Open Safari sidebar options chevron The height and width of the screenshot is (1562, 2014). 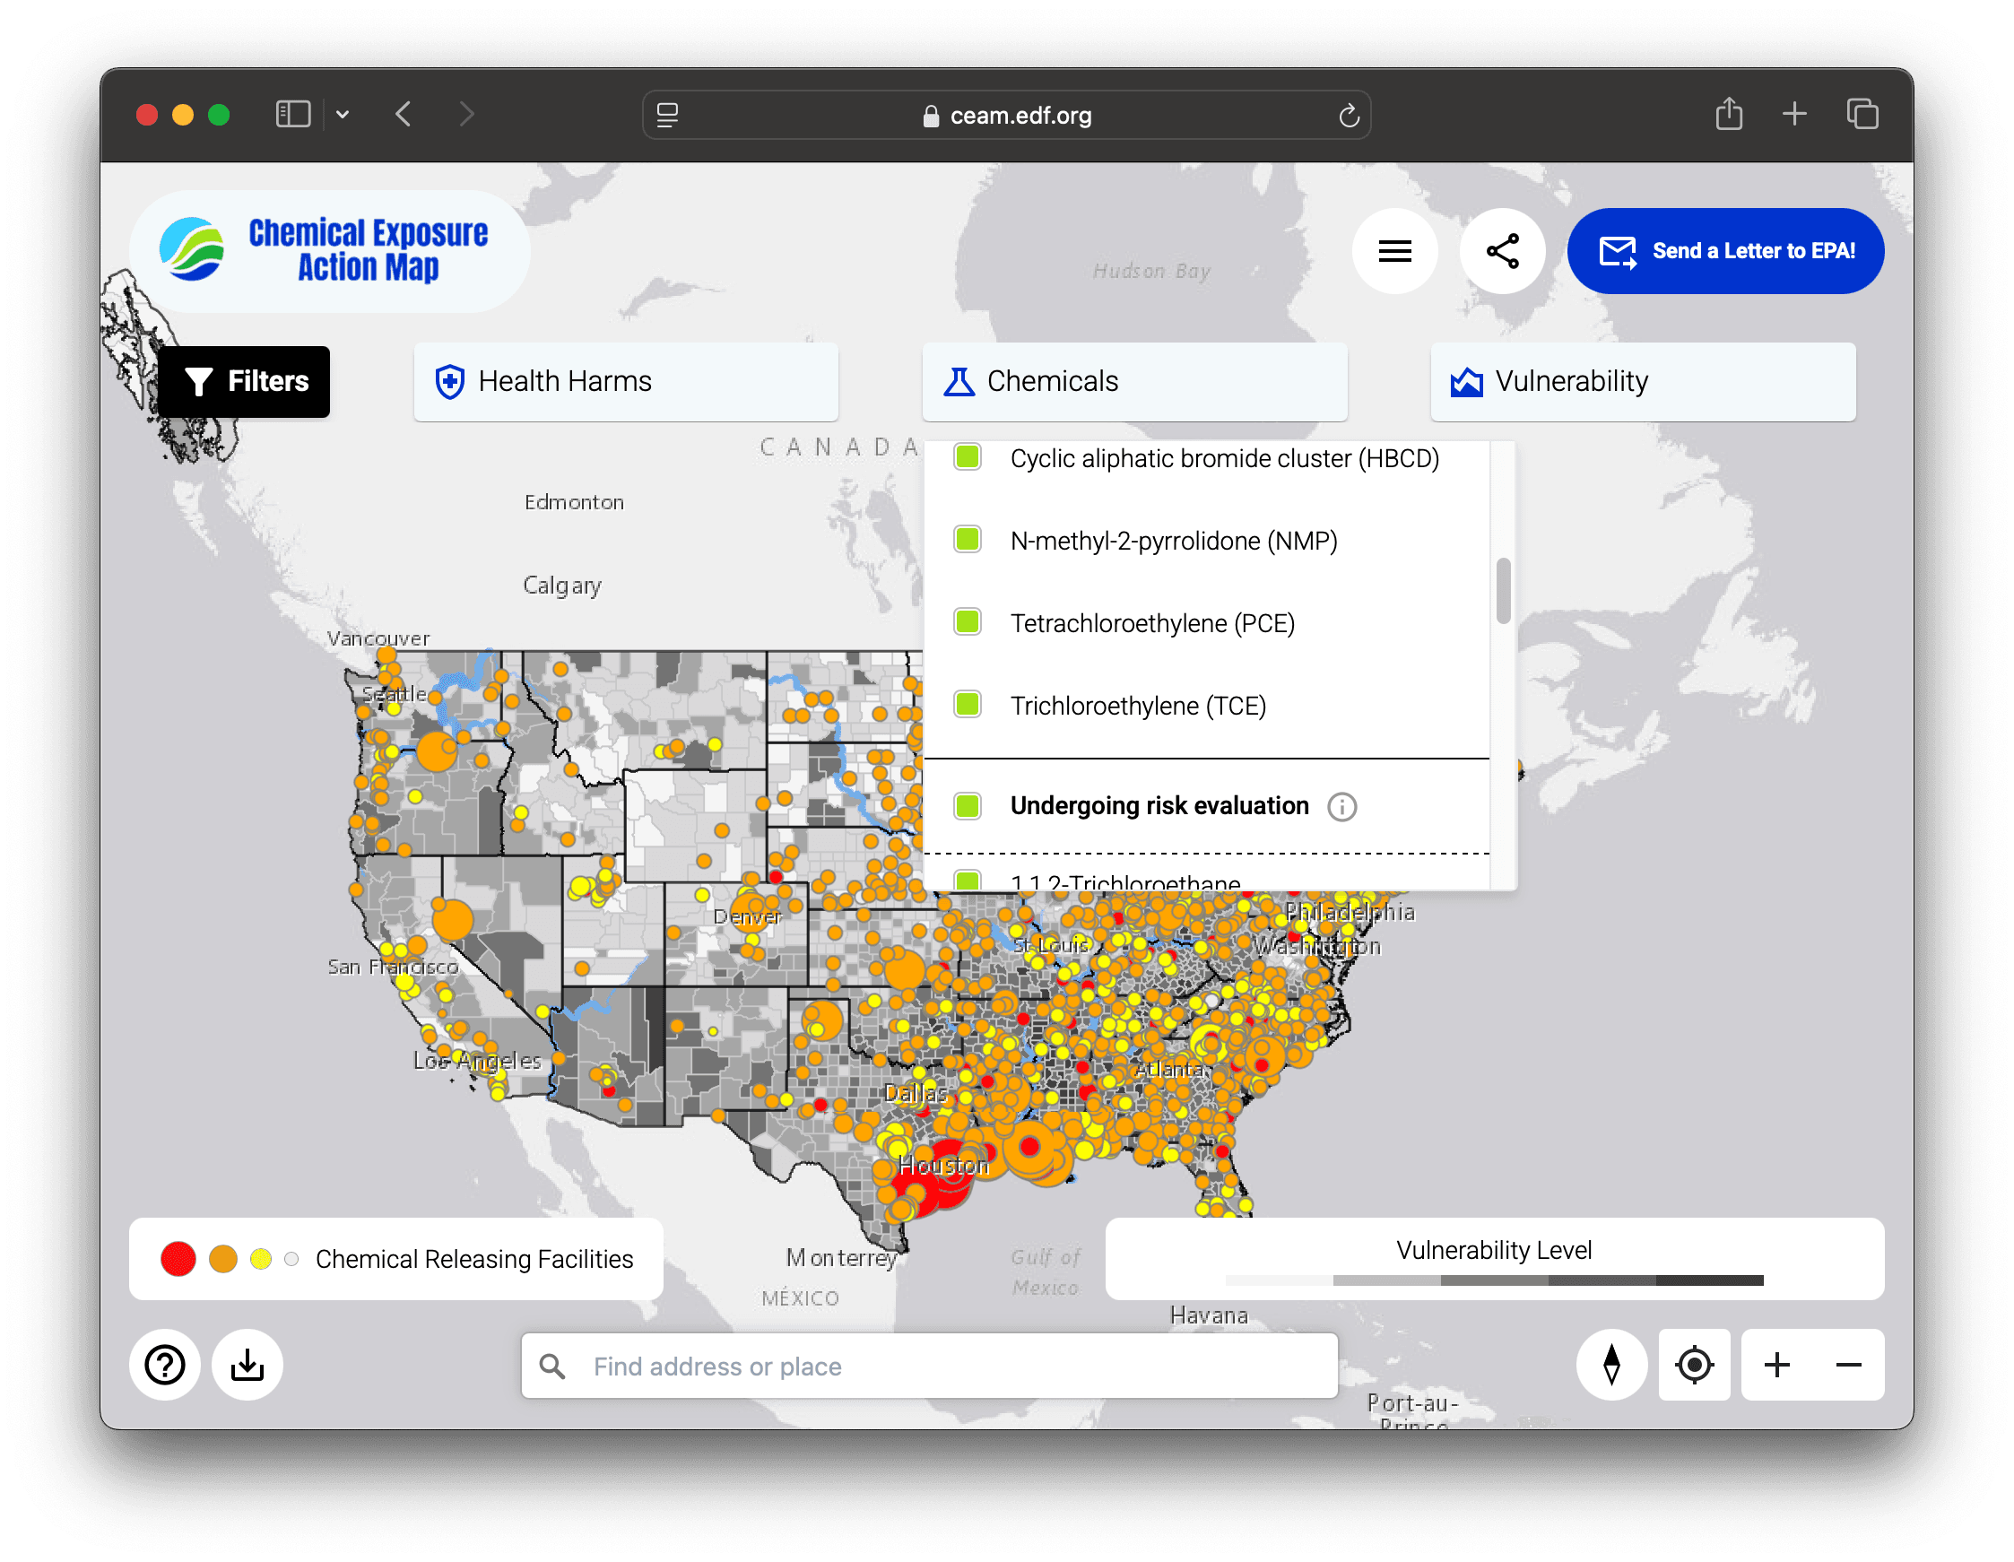pos(343,115)
